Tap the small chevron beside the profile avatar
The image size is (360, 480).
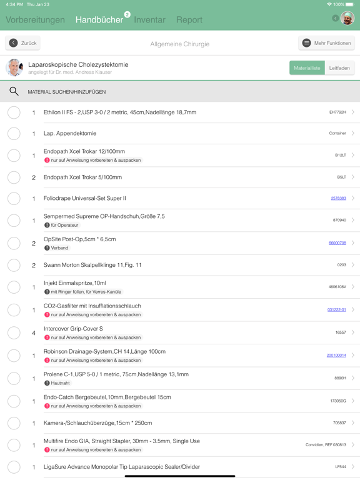tap(335, 18)
